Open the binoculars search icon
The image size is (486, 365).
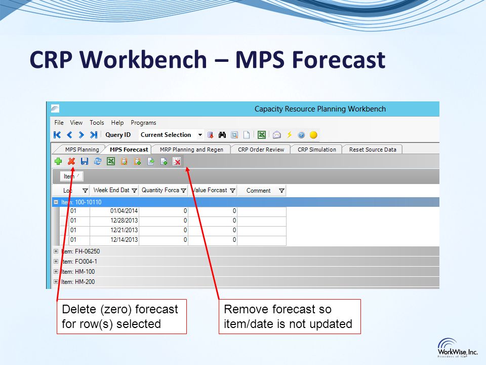[222, 135]
